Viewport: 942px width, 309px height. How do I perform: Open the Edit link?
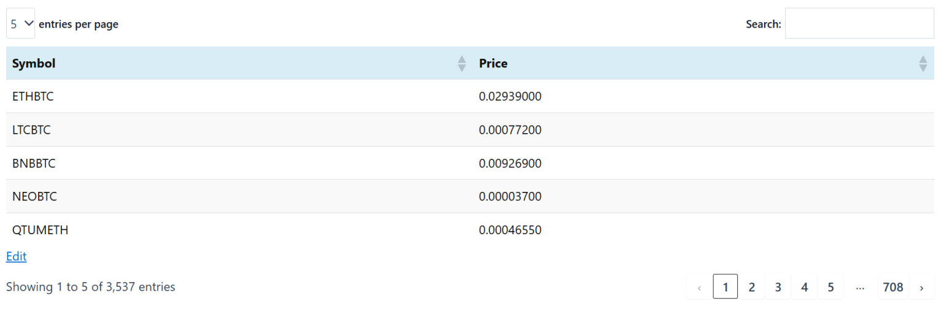coord(16,256)
